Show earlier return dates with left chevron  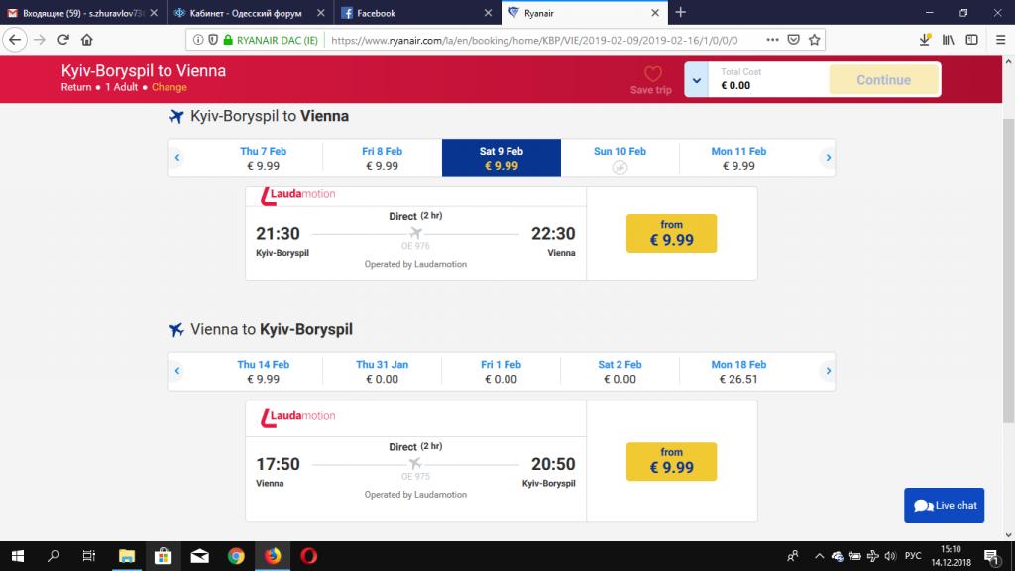click(x=177, y=371)
